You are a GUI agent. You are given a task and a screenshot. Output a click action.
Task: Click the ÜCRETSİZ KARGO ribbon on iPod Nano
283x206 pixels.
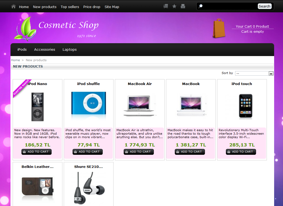[21, 88]
